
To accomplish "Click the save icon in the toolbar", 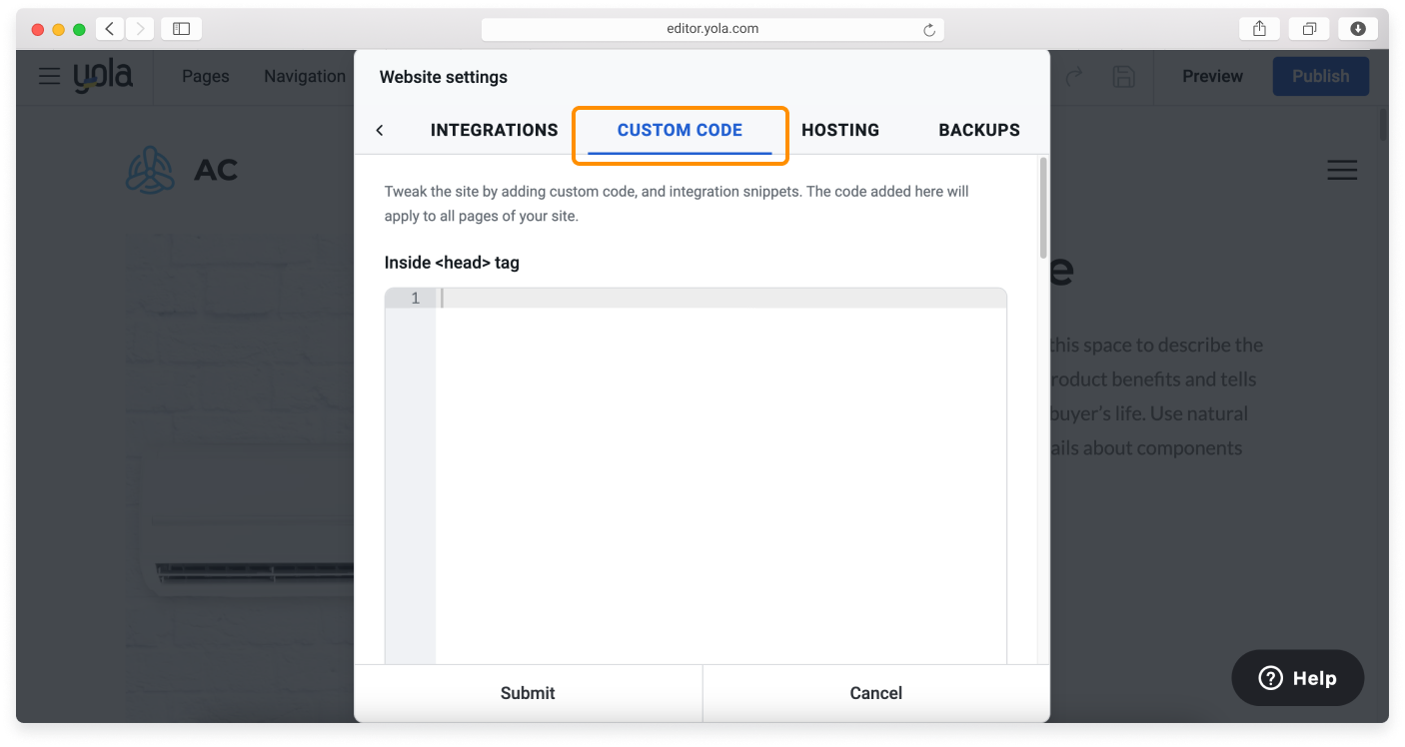I will (x=1123, y=76).
